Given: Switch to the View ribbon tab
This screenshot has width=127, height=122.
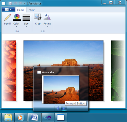Looking at the screenshot, I should tap(32, 10).
